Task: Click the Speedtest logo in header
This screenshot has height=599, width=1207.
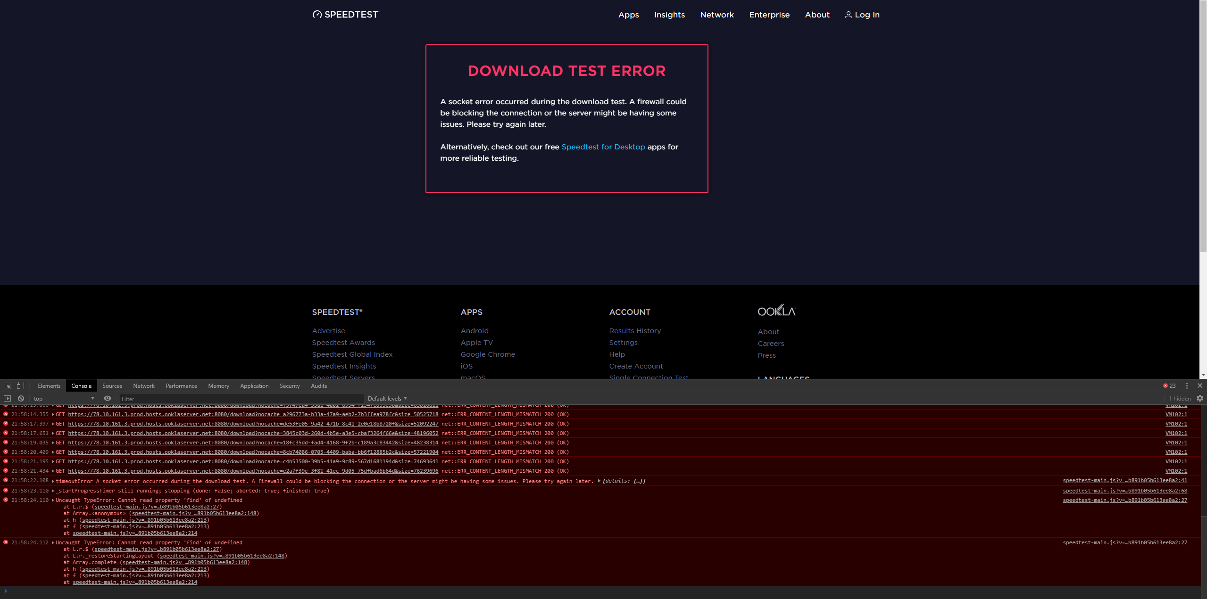Action: click(346, 15)
